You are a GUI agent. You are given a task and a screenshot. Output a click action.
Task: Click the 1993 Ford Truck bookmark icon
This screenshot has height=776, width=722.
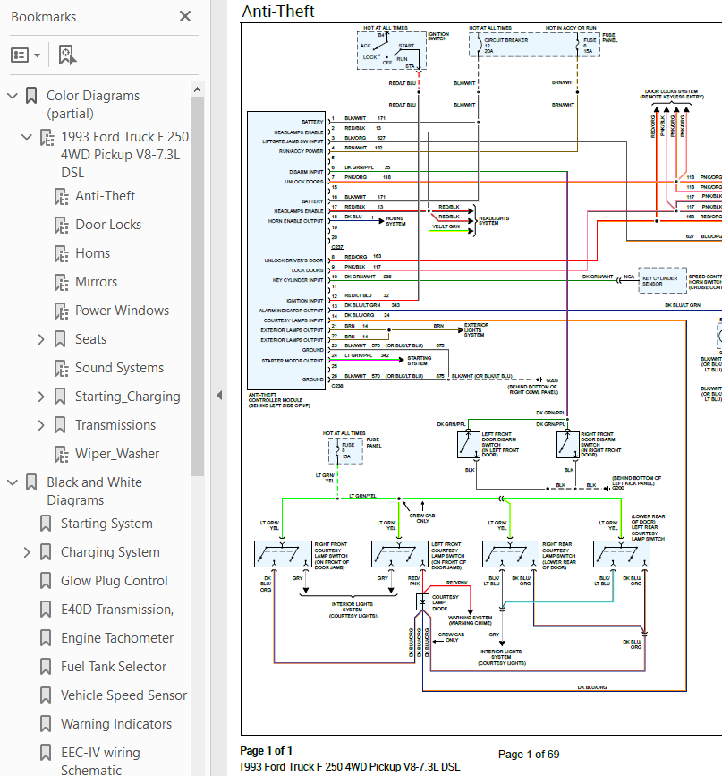[47, 137]
